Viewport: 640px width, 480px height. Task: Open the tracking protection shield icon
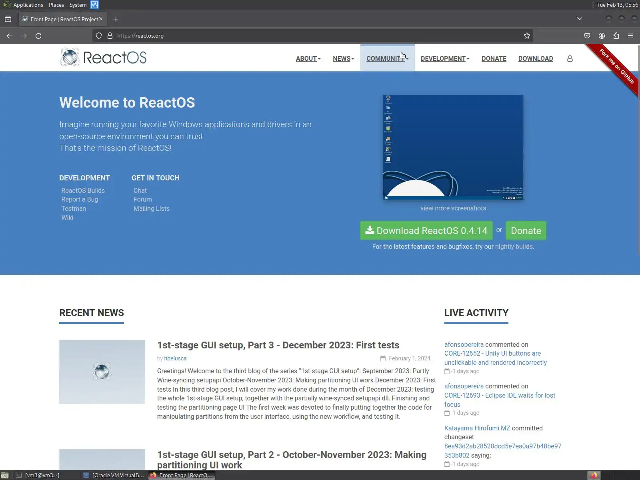99,36
